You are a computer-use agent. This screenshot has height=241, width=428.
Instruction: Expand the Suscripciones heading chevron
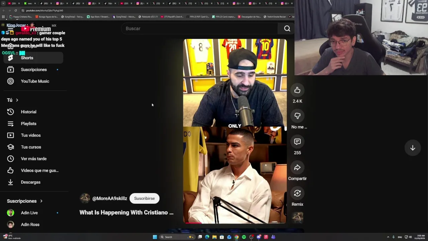(41, 201)
